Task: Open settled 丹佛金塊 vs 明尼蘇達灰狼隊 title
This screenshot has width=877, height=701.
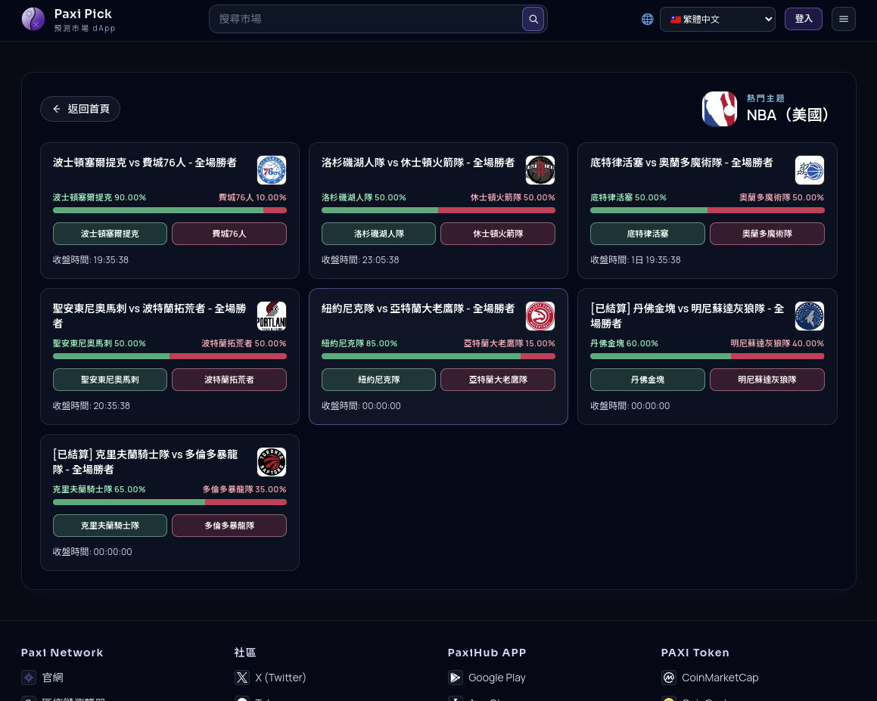Action: tap(687, 316)
